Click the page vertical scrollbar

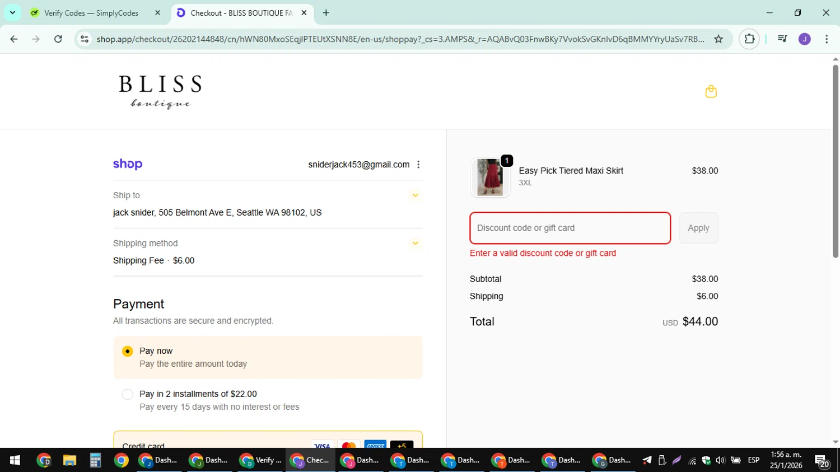tap(835, 161)
